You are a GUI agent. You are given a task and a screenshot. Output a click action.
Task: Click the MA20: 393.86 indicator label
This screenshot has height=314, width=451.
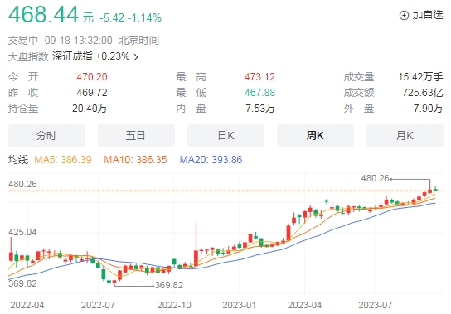pyautogui.click(x=211, y=160)
